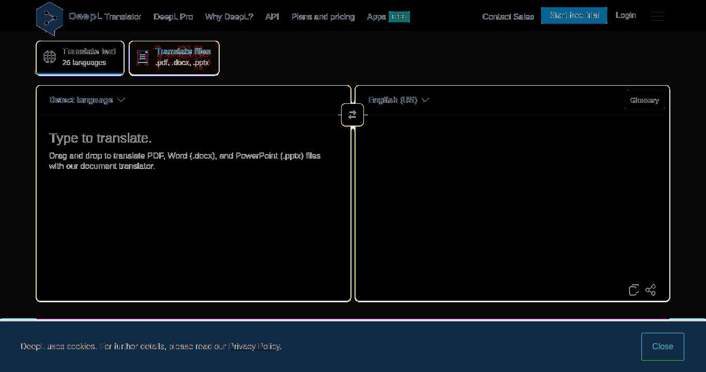Select the Translate text tab
706x372 pixels.
[80, 58]
